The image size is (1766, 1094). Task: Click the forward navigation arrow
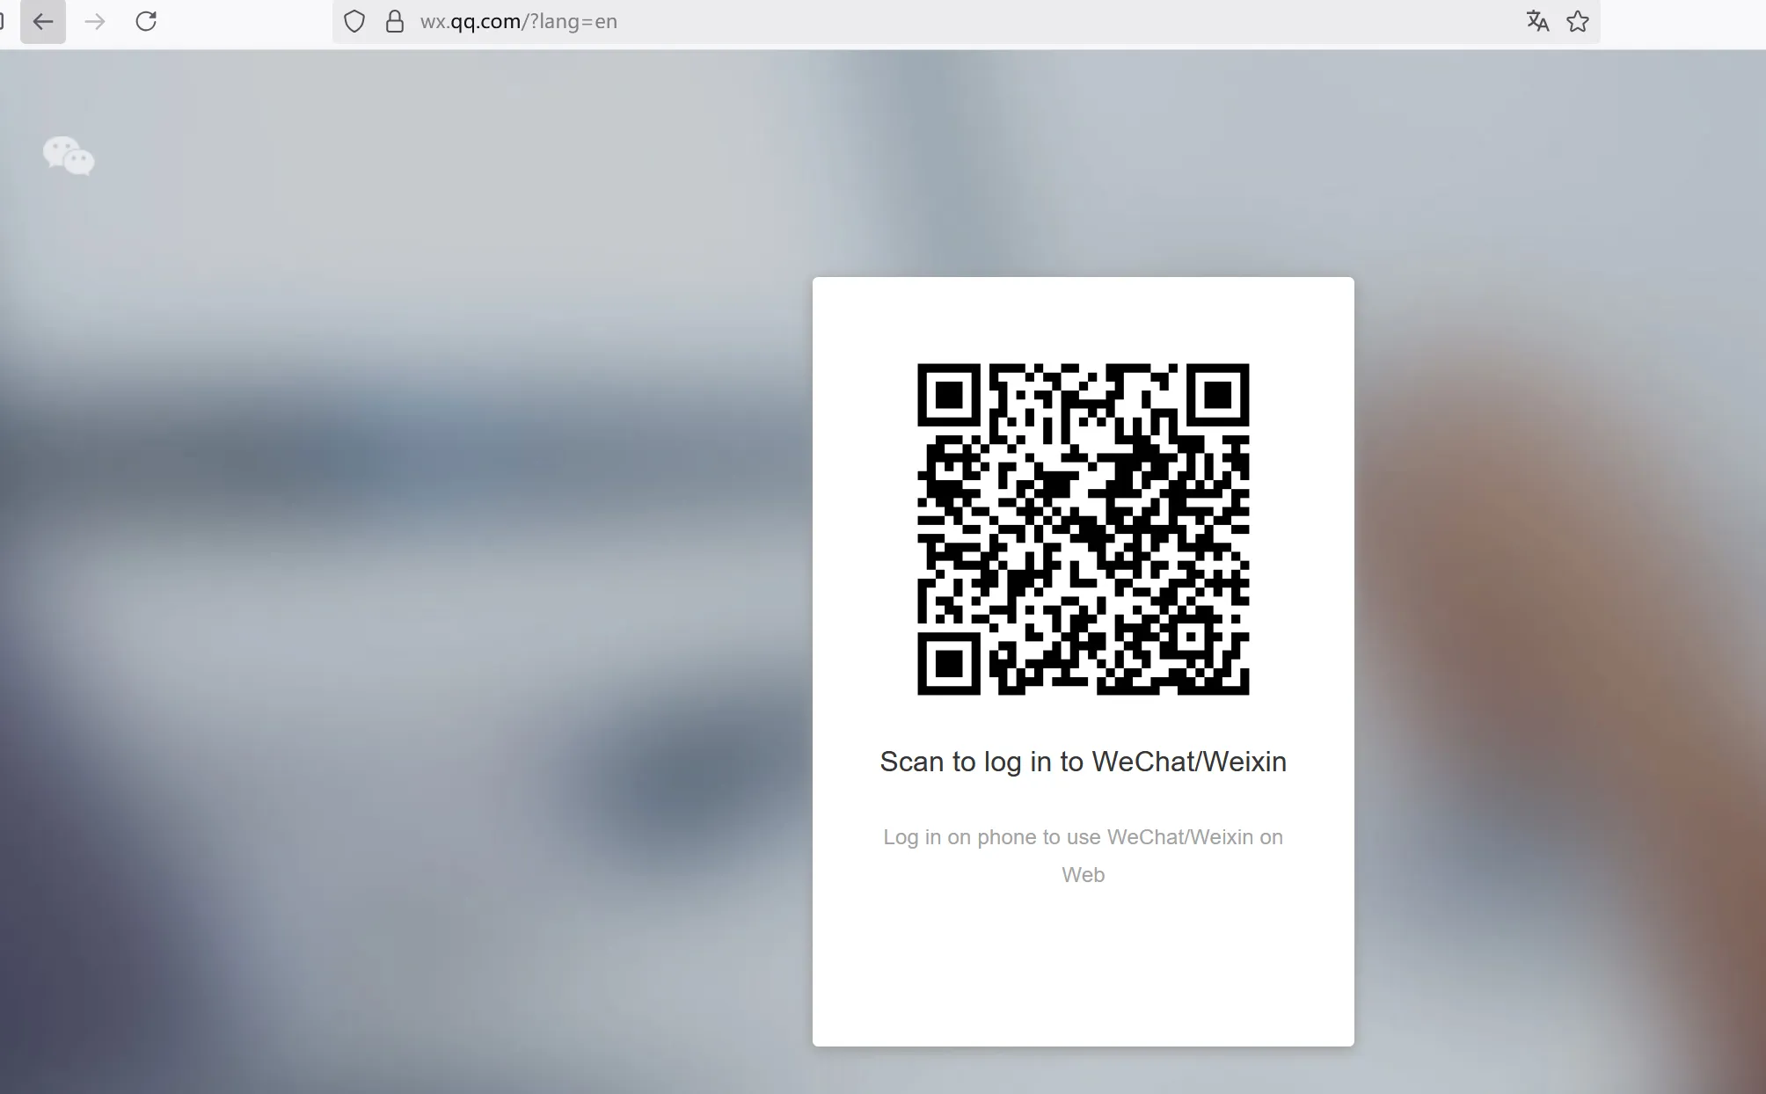[x=95, y=21]
